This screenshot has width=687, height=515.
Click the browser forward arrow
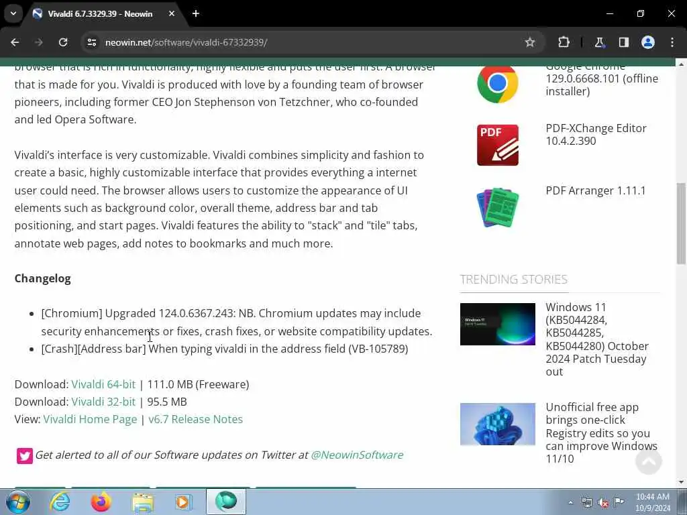coord(38,42)
